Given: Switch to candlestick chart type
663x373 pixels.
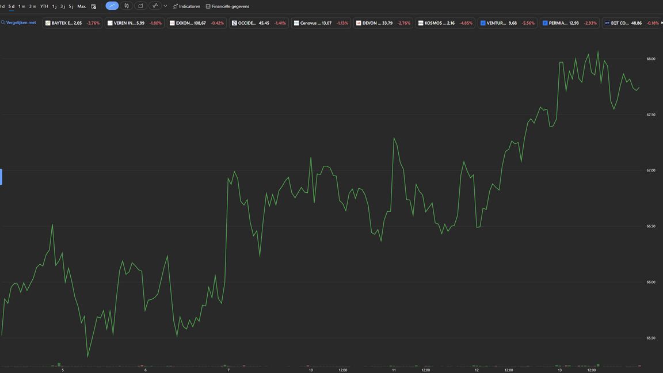Looking at the screenshot, I should pos(127,6).
